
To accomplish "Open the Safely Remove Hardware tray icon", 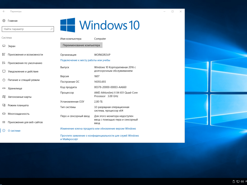I will pos(234,182).
